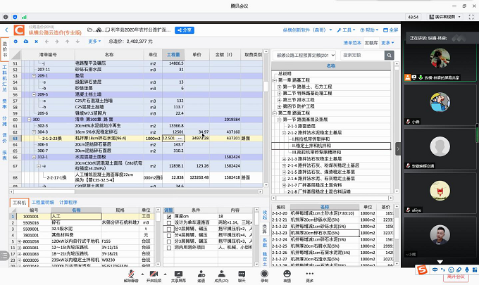The height and width of the screenshot is (285, 479).
Task: Click the 解除静音 microphone icon
Action: point(131,274)
